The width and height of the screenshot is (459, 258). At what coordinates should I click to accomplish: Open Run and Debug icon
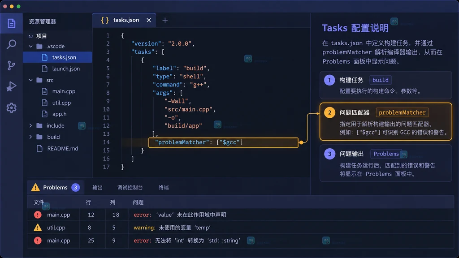click(11, 86)
